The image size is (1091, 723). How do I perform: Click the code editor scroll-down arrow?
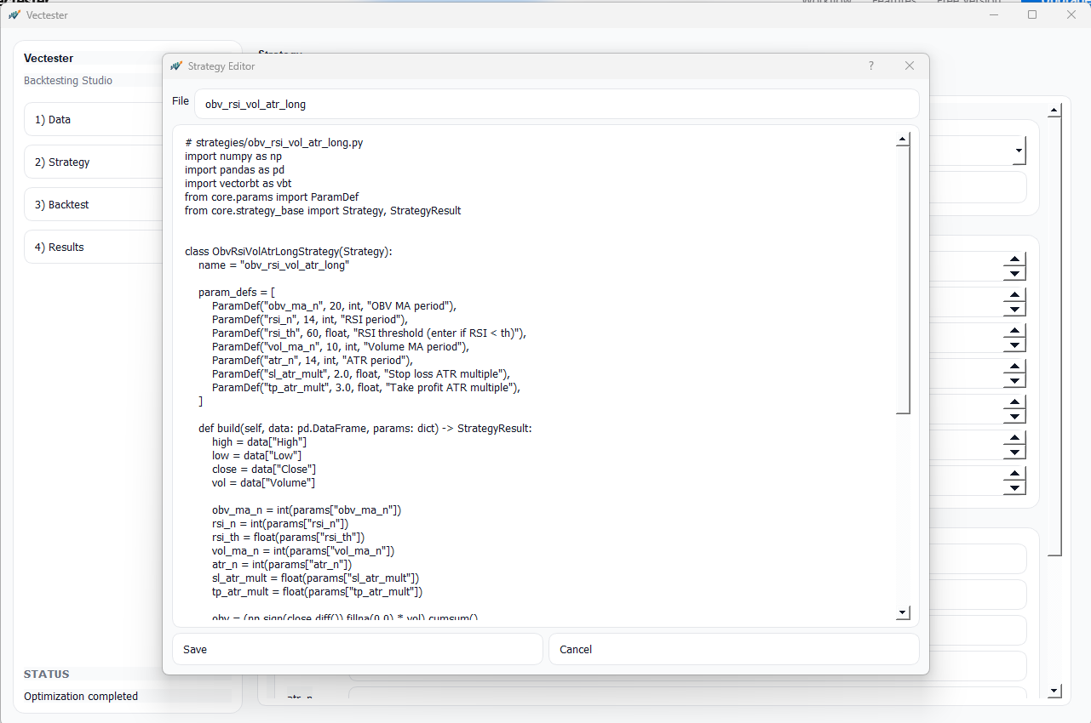(x=903, y=612)
